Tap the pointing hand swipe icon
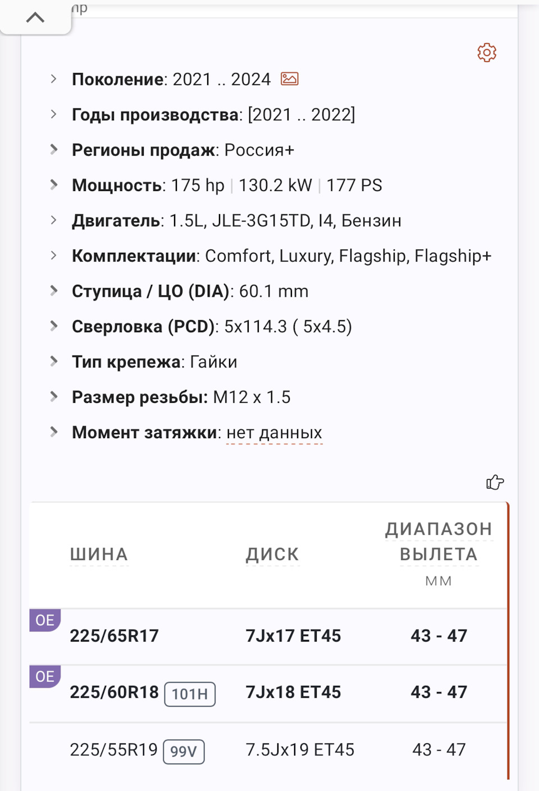 [x=495, y=482]
